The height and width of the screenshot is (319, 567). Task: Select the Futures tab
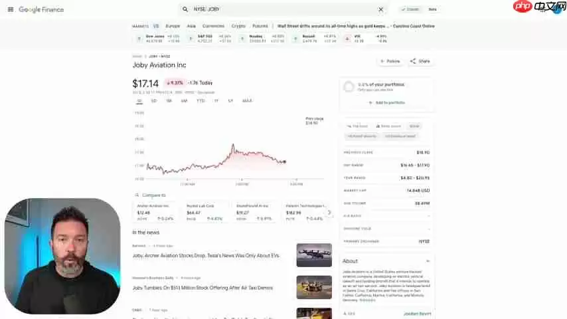(x=260, y=26)
